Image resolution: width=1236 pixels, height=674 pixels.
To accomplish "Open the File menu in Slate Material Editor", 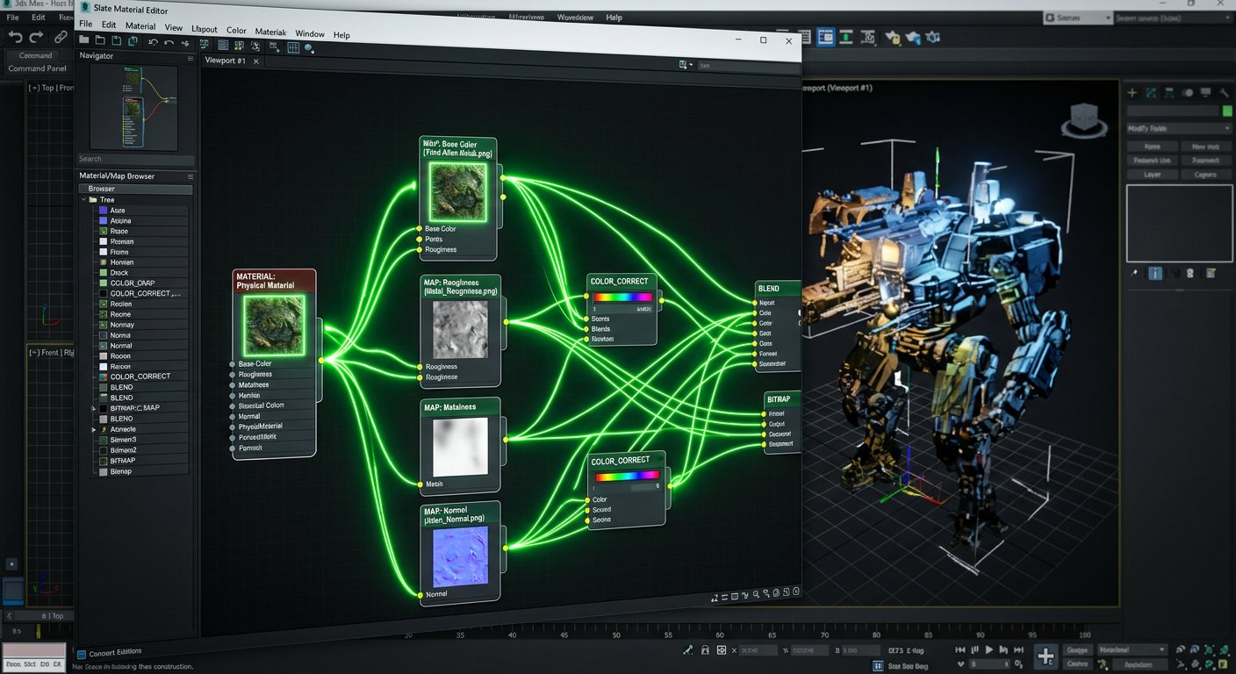I will pos(85,25).
